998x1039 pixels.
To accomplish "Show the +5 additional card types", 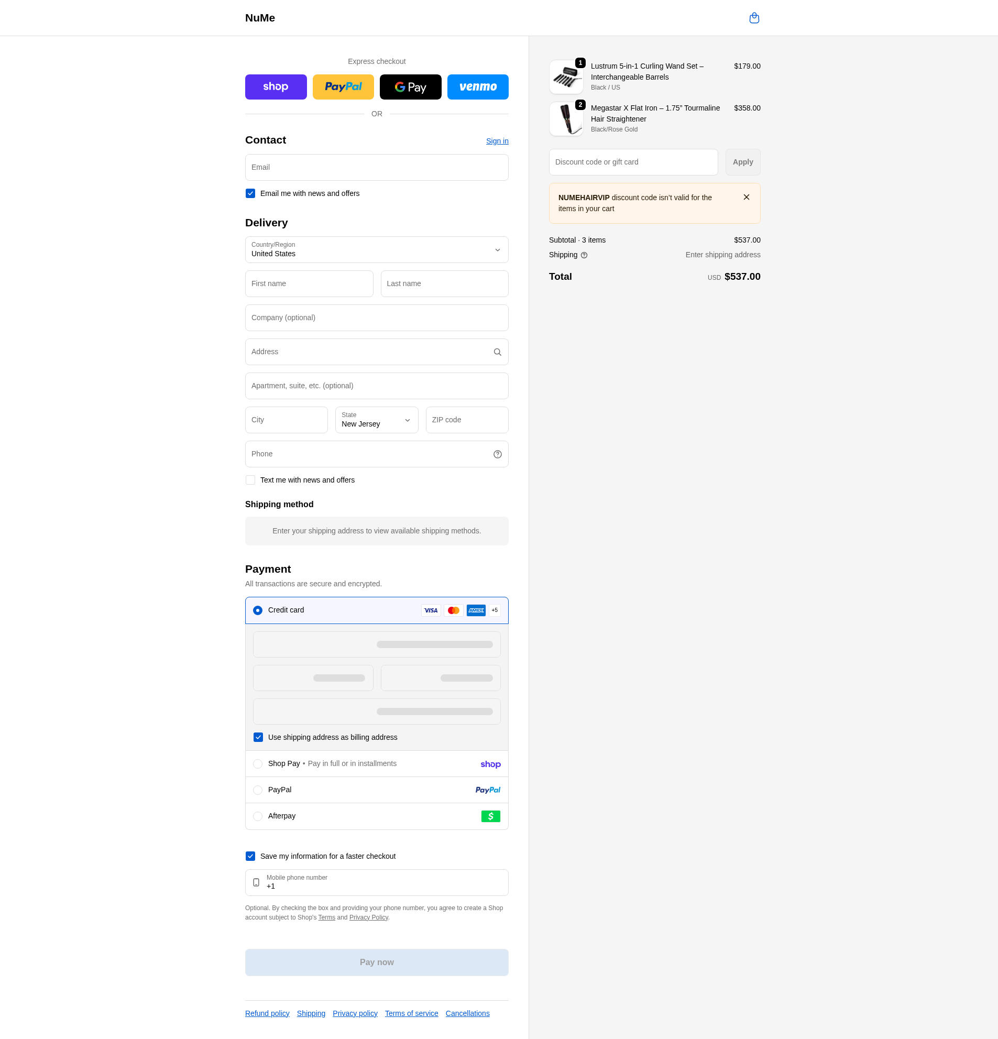I will (x=494, y=610).
